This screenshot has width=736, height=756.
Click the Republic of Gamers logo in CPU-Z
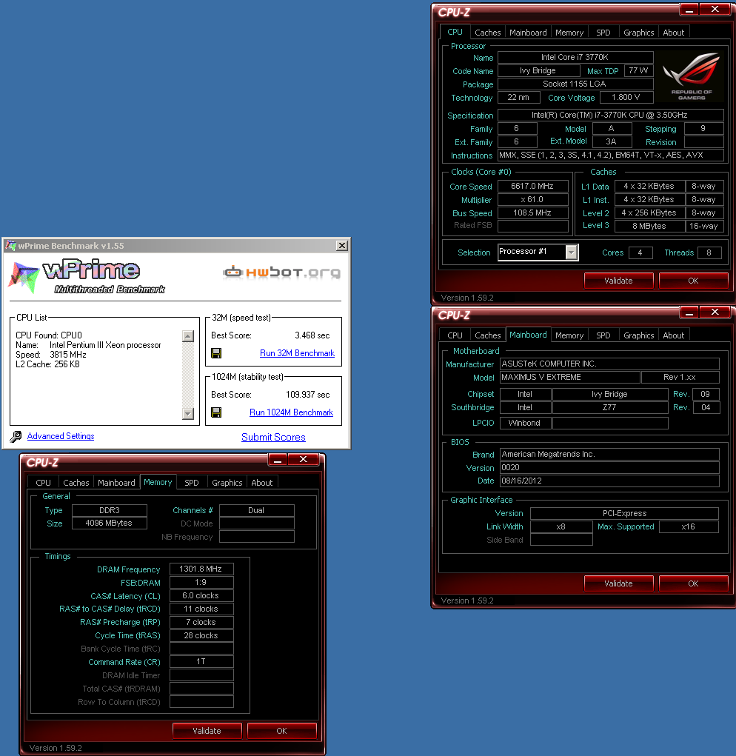coord(692,76)
